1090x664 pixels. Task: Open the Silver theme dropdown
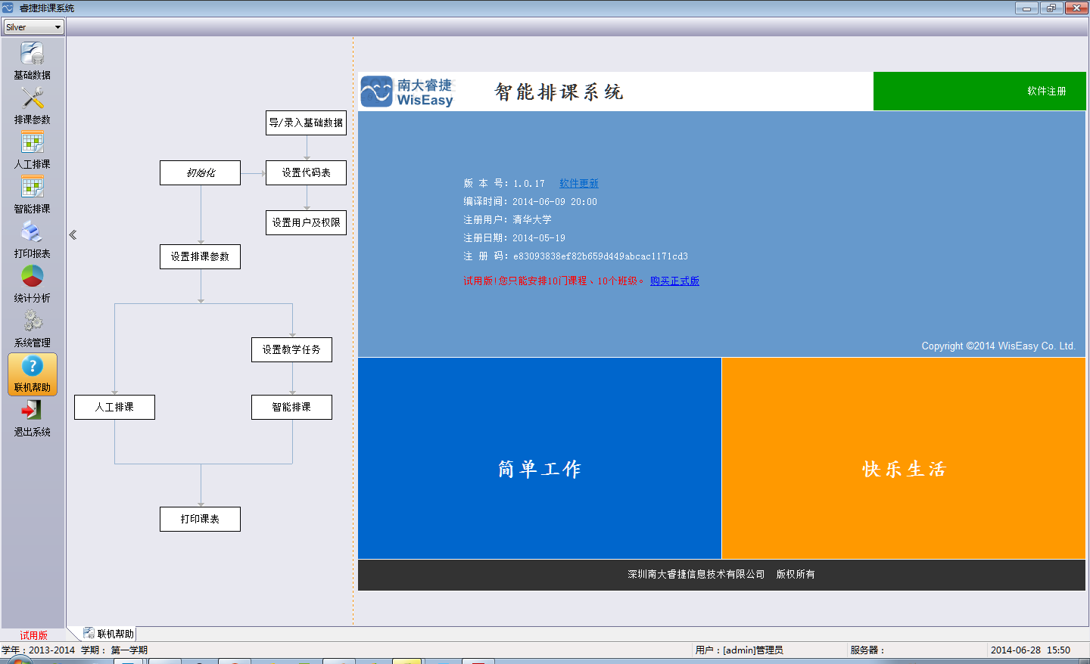point(33,27)
